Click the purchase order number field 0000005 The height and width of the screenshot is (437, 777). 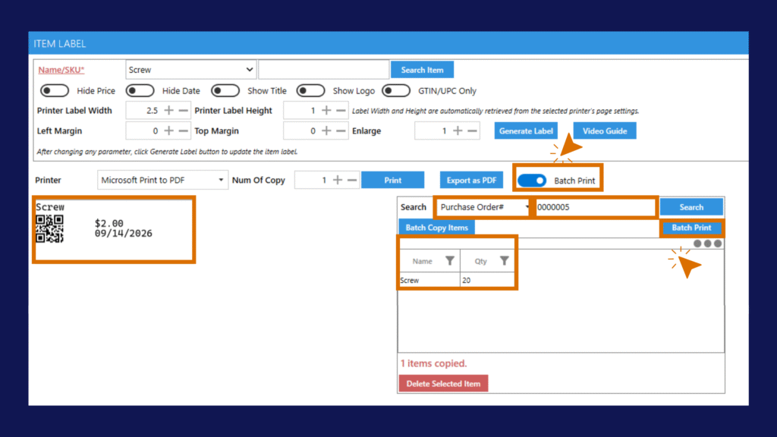(x=596, y=207)
